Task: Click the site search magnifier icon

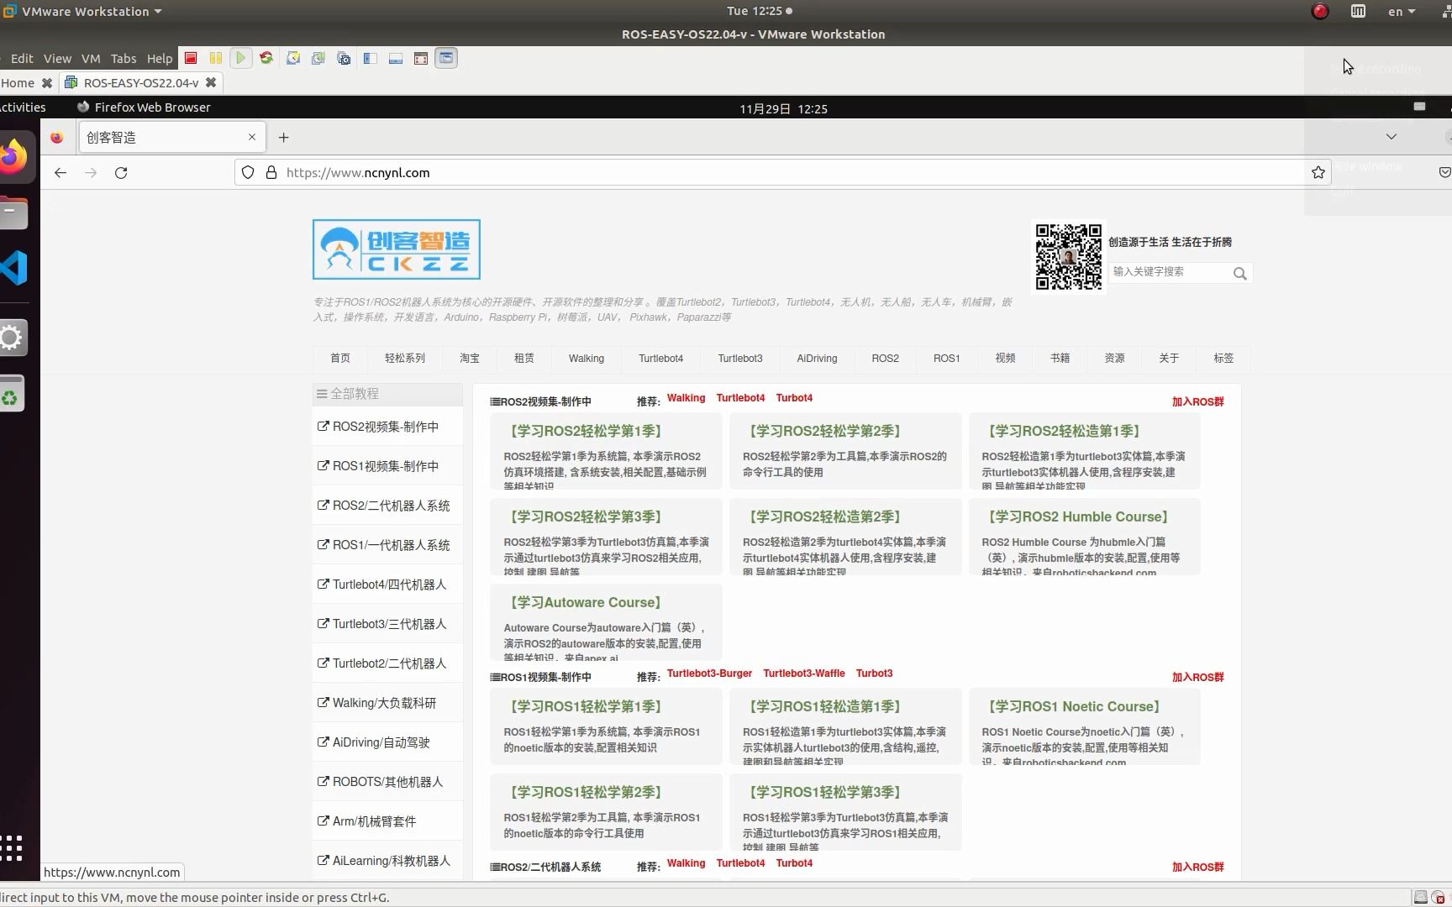Action: [1240, 273]
